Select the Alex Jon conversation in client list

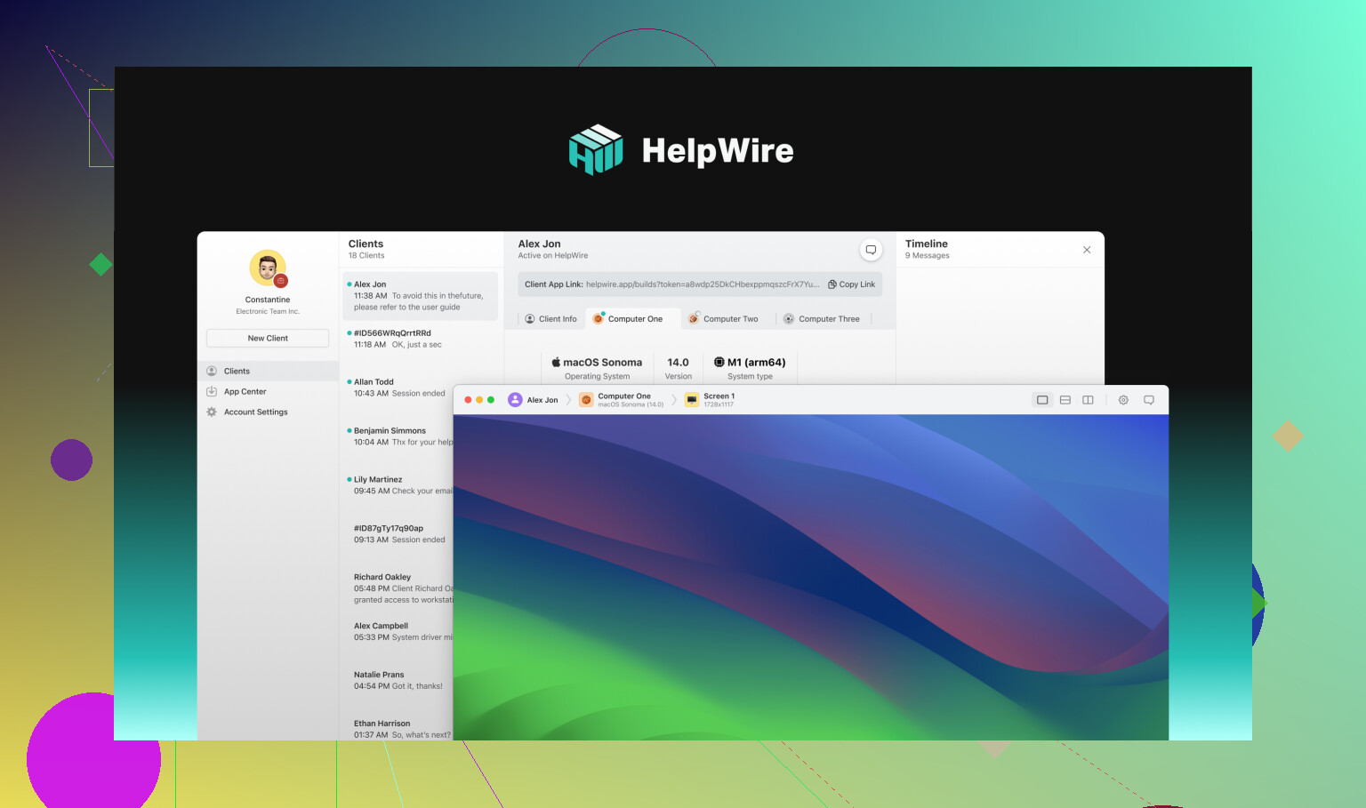pyautogui.click(x=421, y=296)
